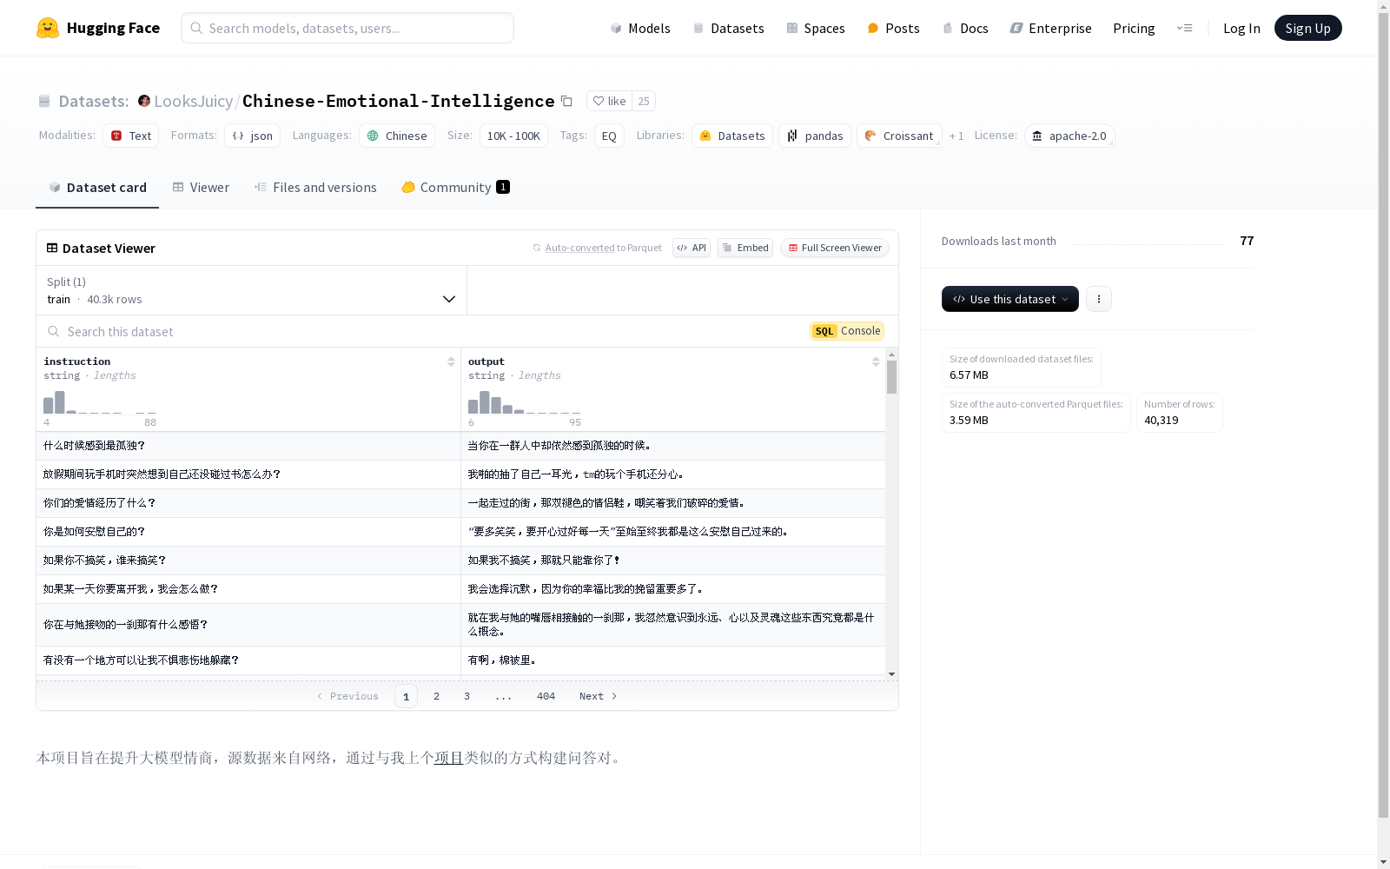The image size is (1390, 869).
Task: Open the apache-2.0 license tag
Action: point(1069,136)
